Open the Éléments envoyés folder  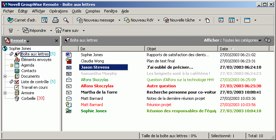pyautogui.click(x=36, y=60)
